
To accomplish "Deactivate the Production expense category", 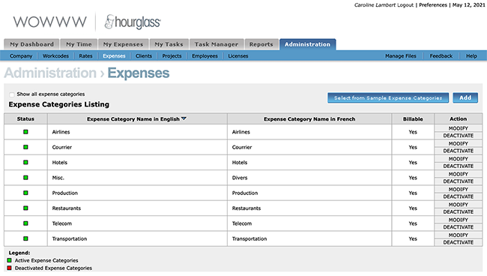I will pos(458,196).
